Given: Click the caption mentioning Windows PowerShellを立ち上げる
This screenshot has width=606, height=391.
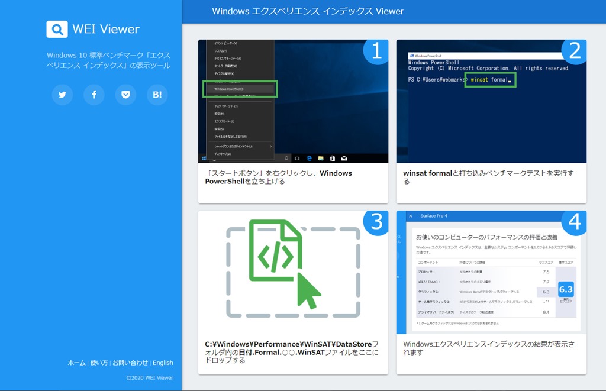Looking at the screenshot, I should tap(278, 177).
